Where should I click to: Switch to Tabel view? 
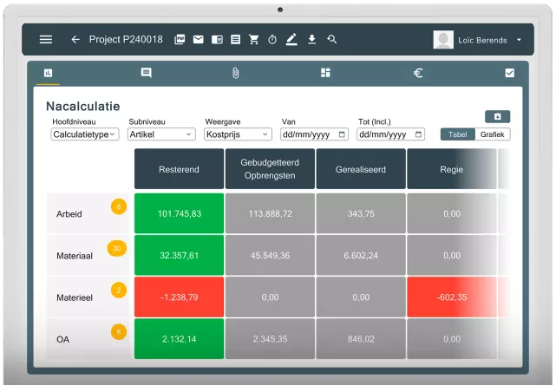pos(457,134)
